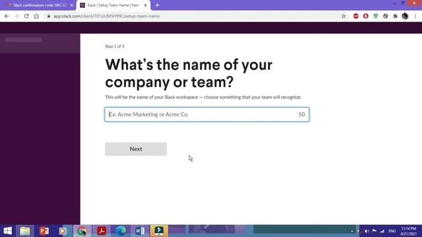Switch to the Slack confirmation code tab
Viewport: 422px width, 237px height.
click(x=38, y=5)
